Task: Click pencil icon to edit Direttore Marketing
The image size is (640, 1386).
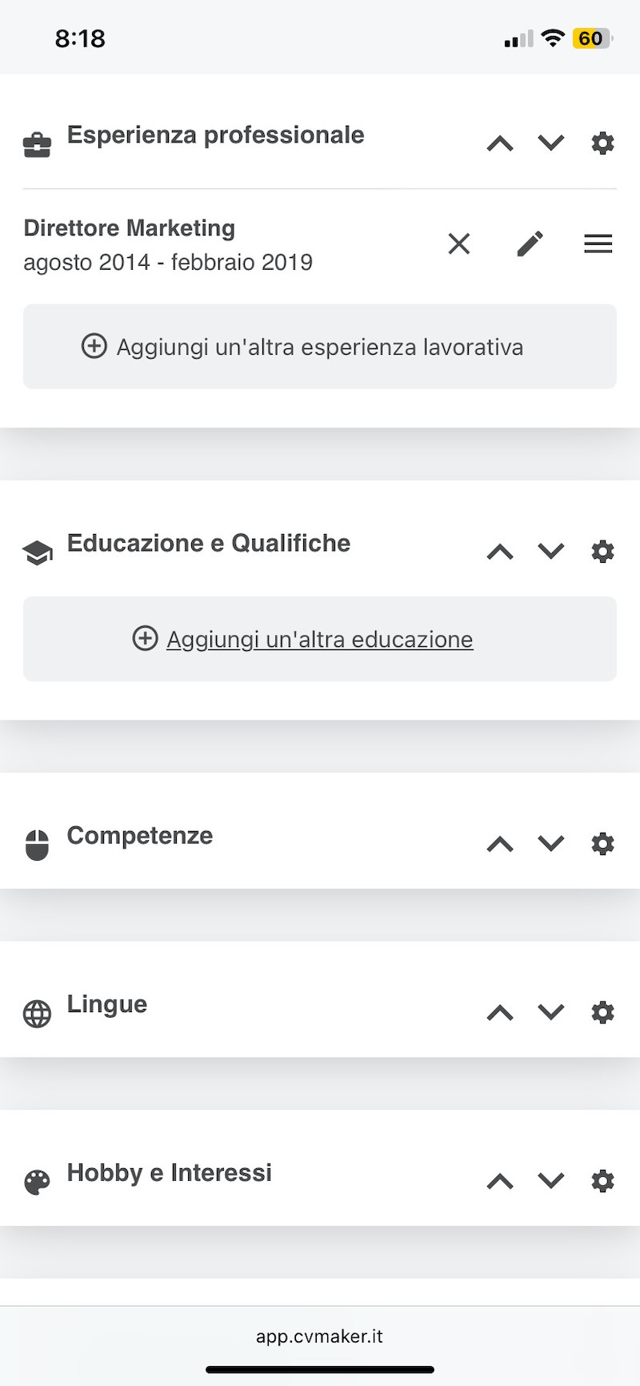Action: point(530,243)
